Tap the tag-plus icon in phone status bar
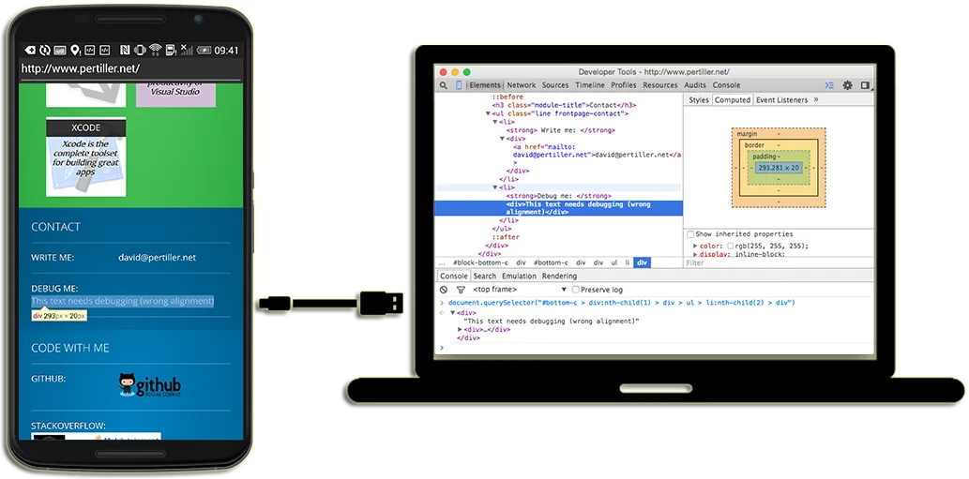Screen dimensions: 969x479 click(x=30, y=50)
